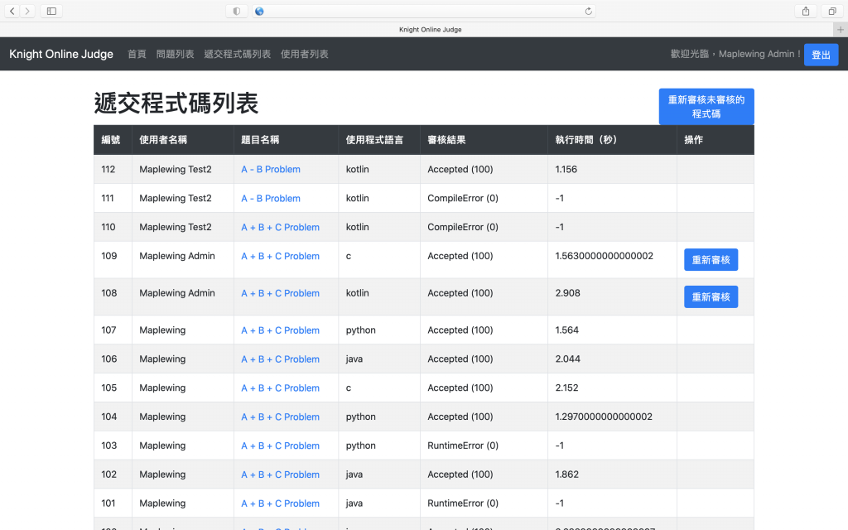Focus the Safari address bar
The image size is (848, 530).
424,11
